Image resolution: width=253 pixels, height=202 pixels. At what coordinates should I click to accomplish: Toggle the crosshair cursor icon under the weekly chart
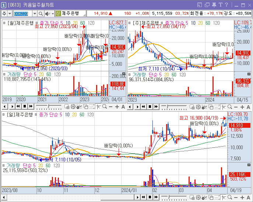coord(224,107)
